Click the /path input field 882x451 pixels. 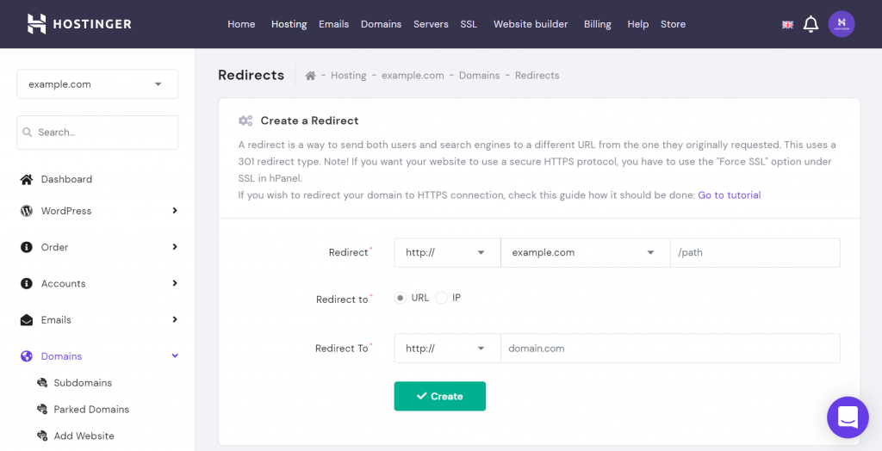pos(755,253)
